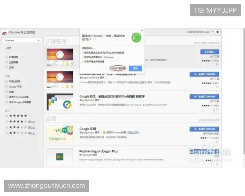Enable the 适用于Android设备 checkbox
The height and width of the screenshot is (196, 245).
point(7,97)
